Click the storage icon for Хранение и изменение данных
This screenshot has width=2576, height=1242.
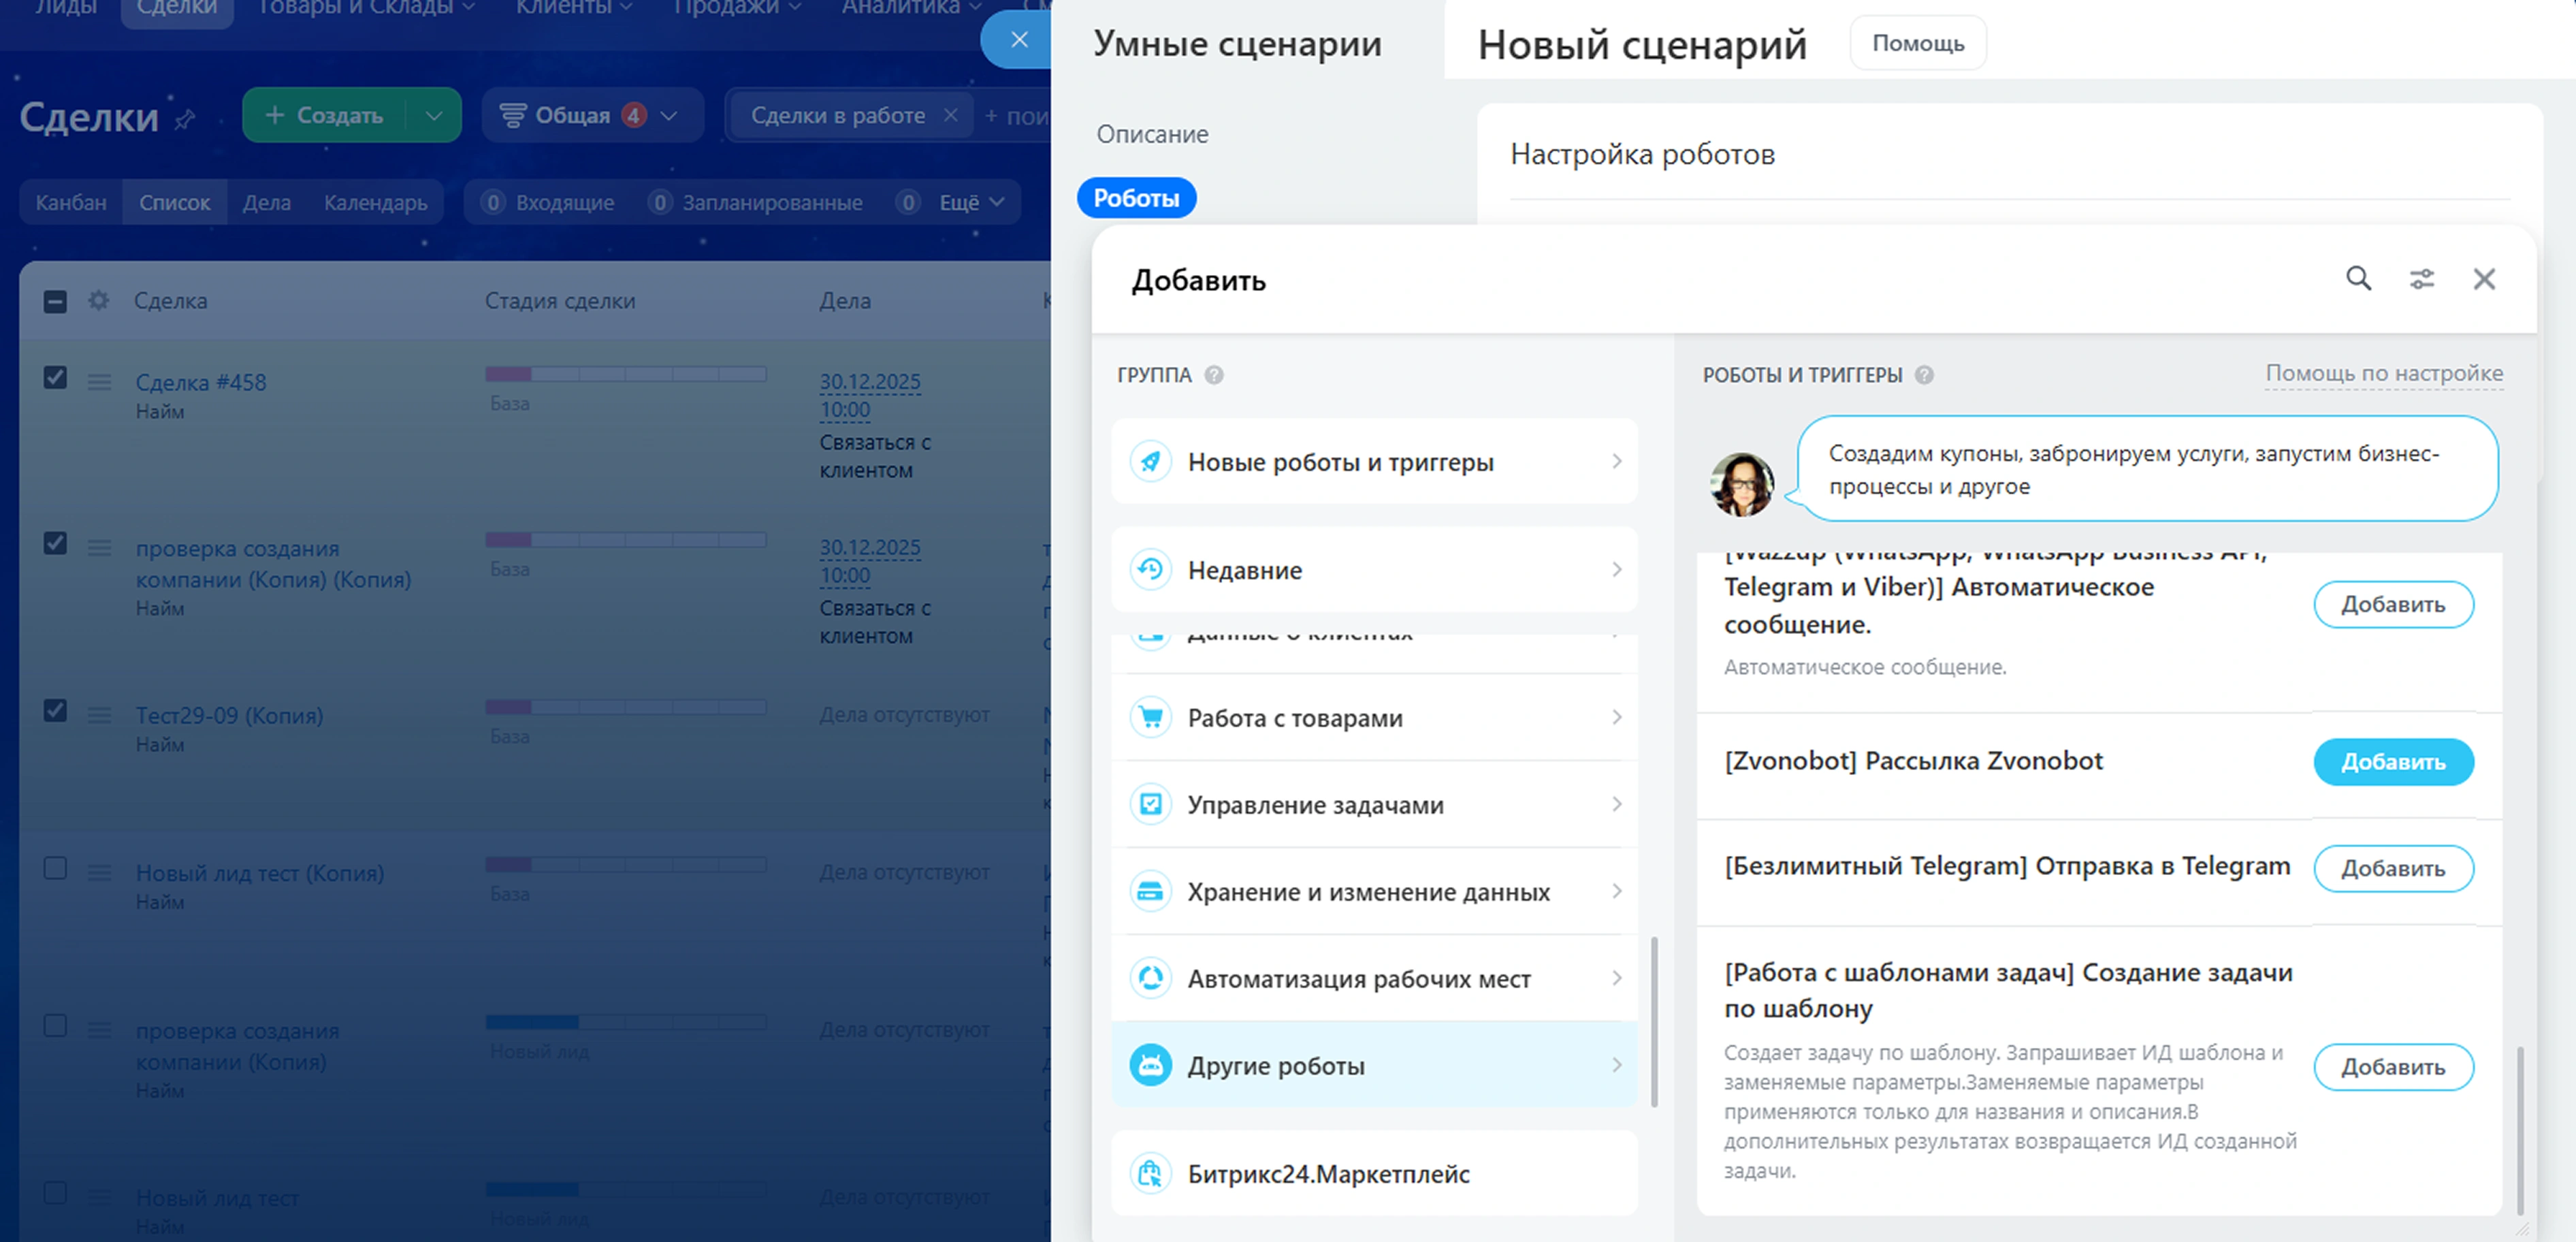click(x=1150, y=891)
